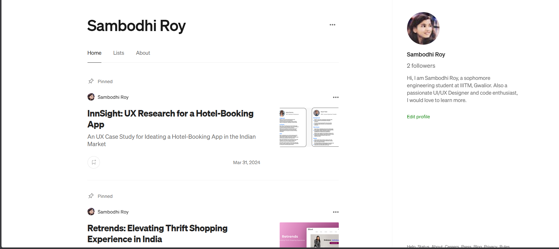Screen dimensions: 559x249
Task: Click the small author avatar on the InnSight post
Action: click(x=91, y=97)
